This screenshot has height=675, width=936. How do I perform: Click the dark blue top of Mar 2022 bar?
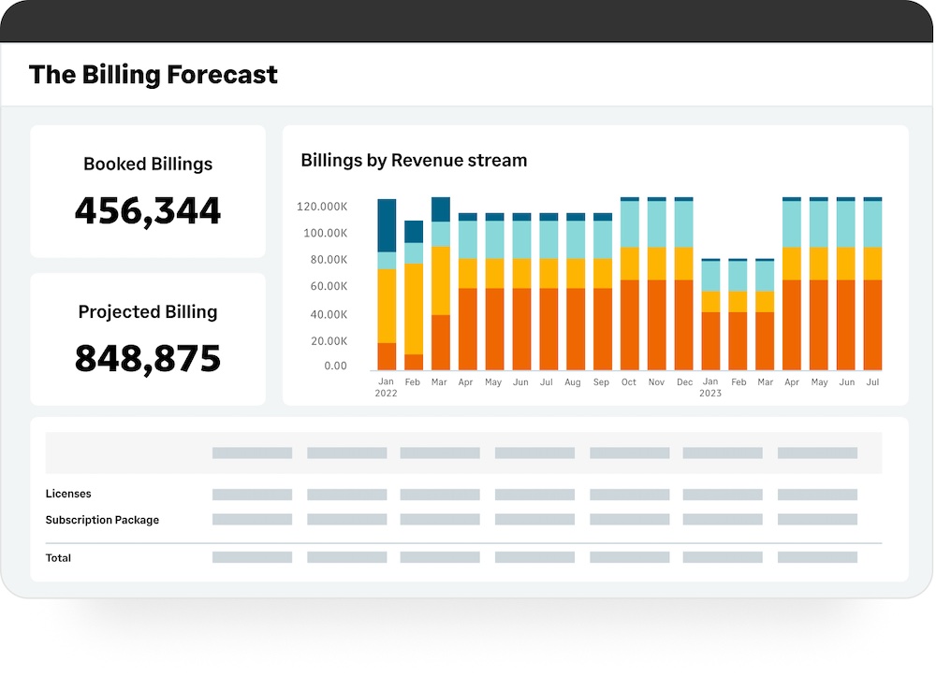pos(441,208)
